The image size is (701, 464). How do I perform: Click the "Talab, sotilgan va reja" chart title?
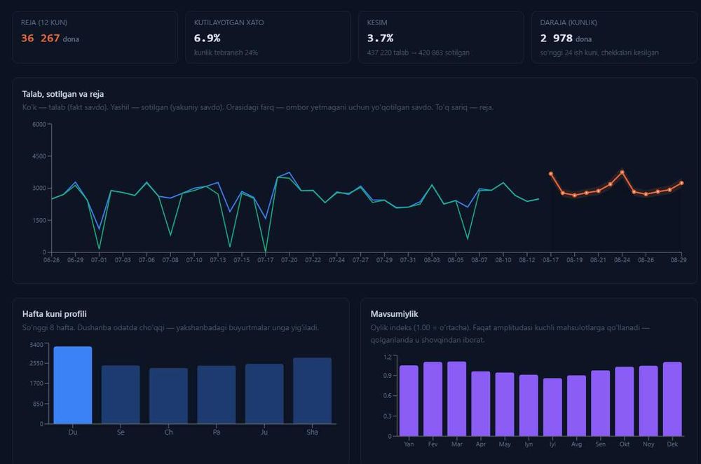click(63, 94)
